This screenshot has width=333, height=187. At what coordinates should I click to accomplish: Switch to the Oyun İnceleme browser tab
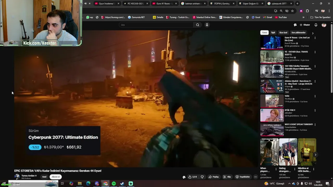[107, 4]
